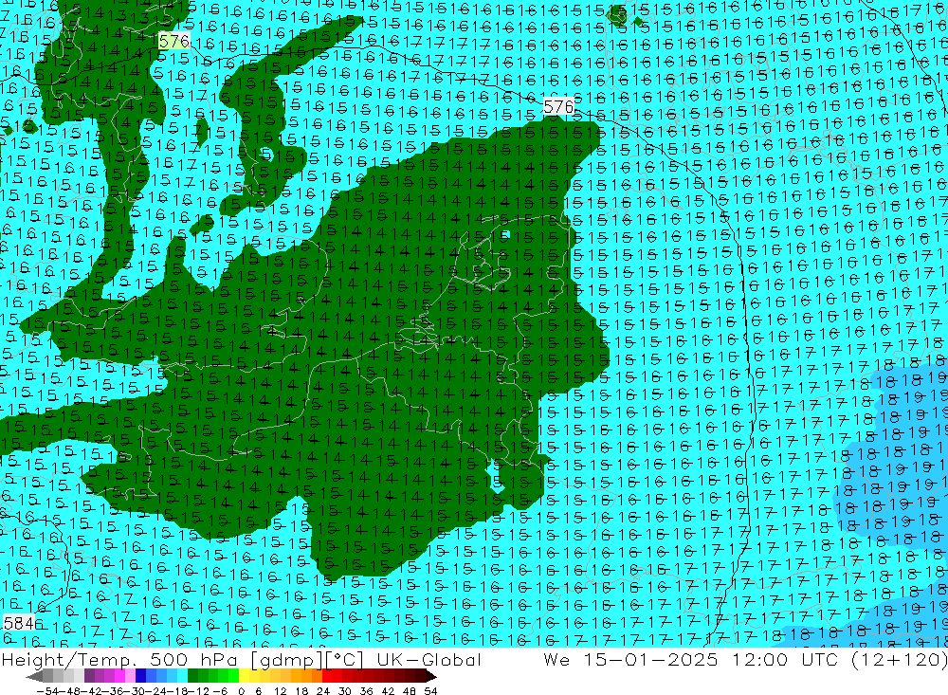
Task: Click the white 576 contour label above the dark green area
Action: tap(558, 106)
